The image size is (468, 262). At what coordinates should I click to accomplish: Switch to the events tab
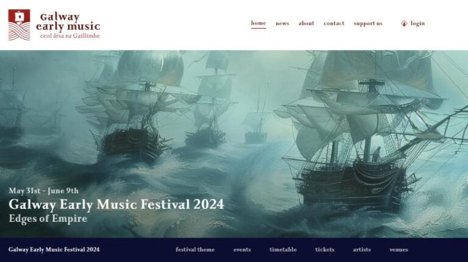(x=242, y=249)
